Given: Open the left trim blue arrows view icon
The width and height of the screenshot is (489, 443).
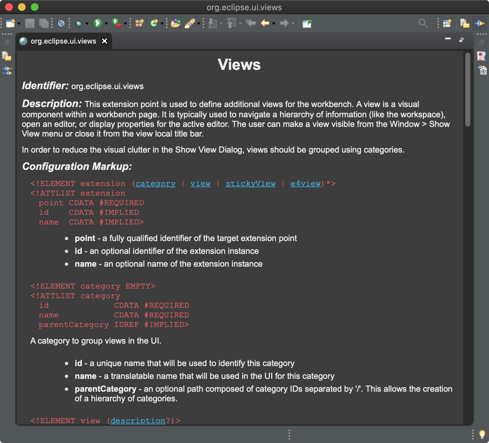Looking at the screenshot, I should 7,71.
